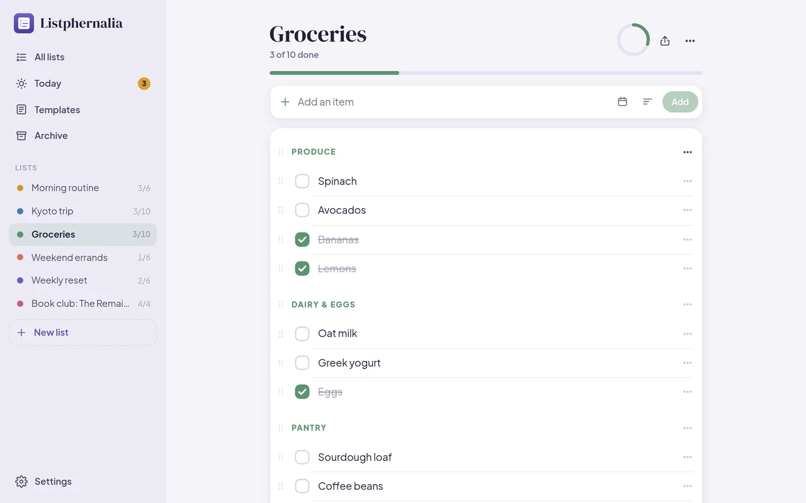The height and width of the screenshot is (503, 806).
Task: Click the DAIRY & EGGS section heading
Action: pyautogui.click(x=324, y=304)
